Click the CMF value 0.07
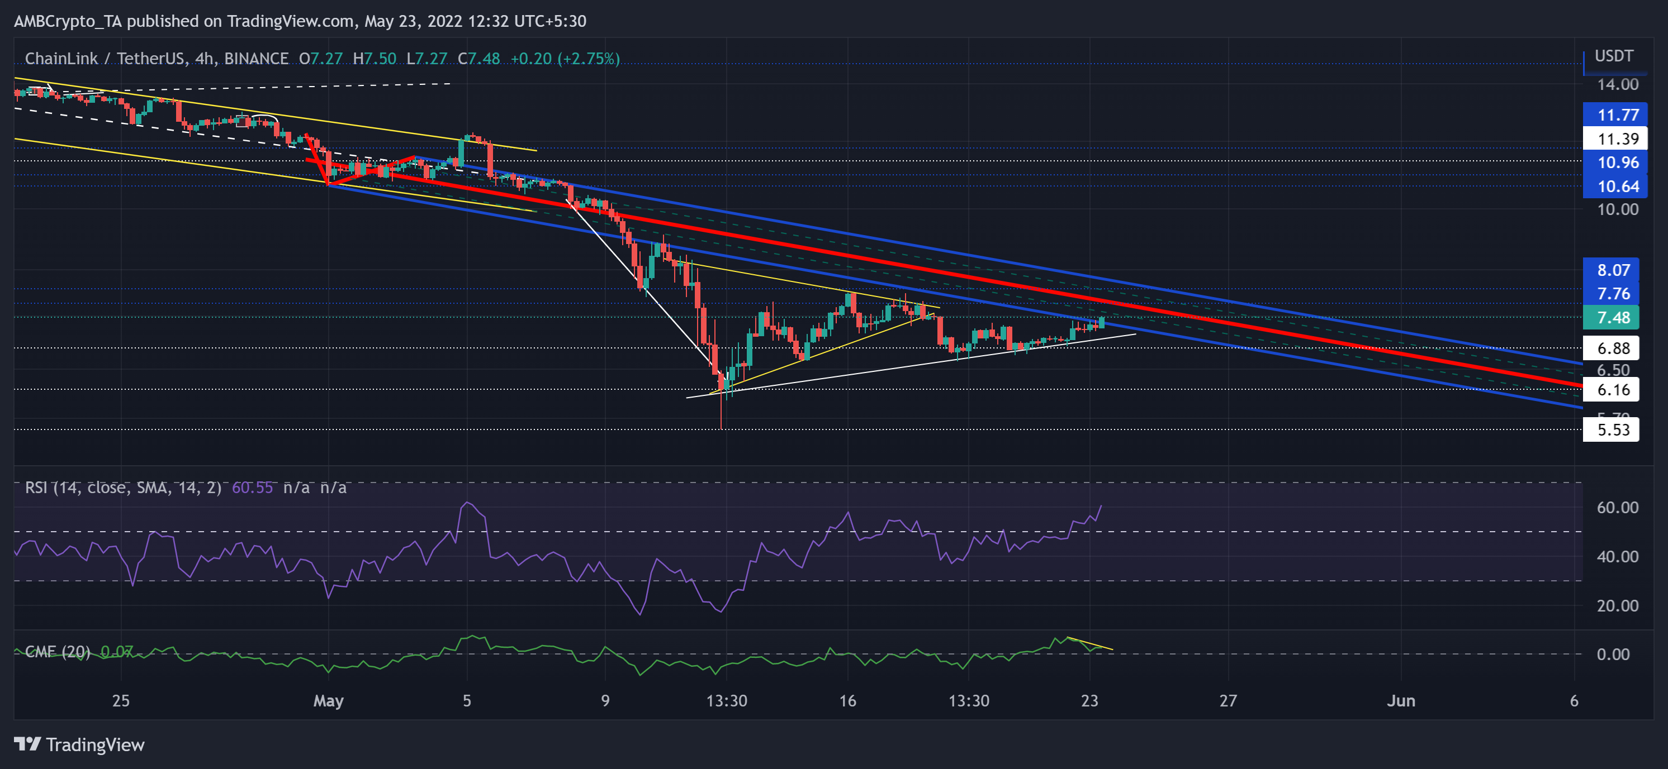This screenshot has height=769, width=1668. (x=117, y=651)
